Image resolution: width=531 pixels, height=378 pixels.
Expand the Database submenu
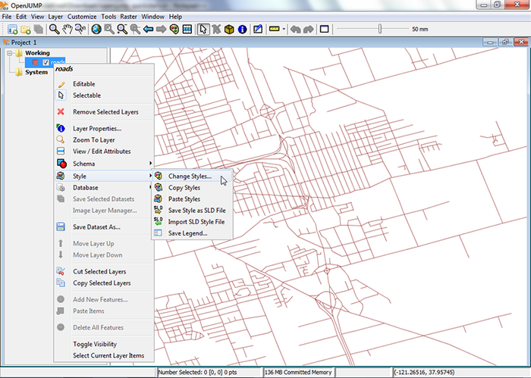pos(104,188)
